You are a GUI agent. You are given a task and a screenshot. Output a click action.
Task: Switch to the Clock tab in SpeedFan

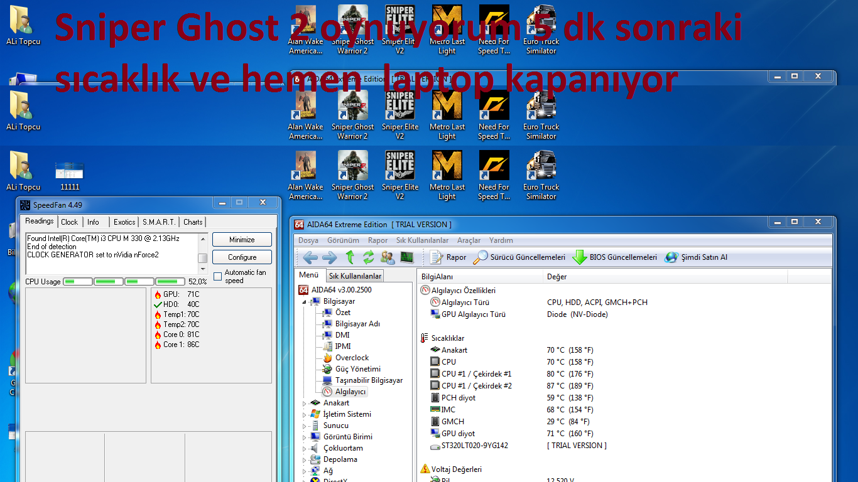coord(70,222)
